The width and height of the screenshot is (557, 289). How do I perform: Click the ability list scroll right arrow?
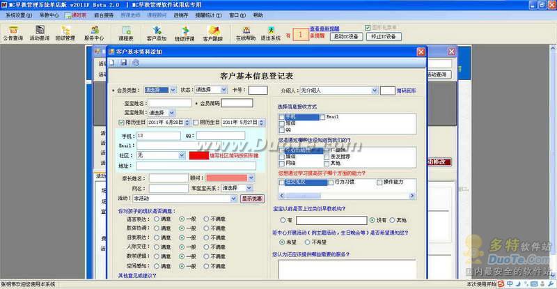point(412,196)
